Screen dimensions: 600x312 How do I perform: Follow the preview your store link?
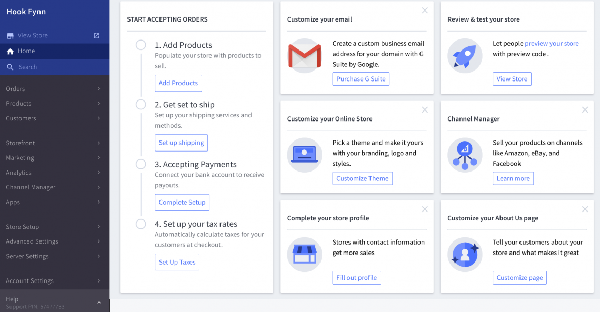click(x=552, y=43)
